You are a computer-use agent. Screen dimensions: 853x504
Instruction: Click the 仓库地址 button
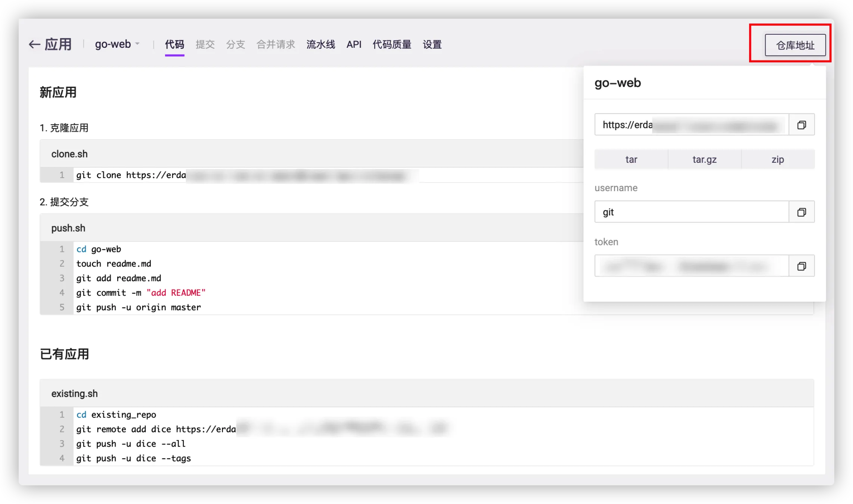[x=795, y=45]
